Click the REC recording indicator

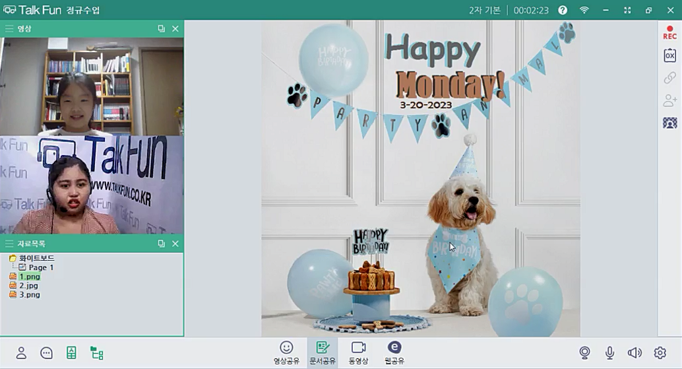click(669, 34)
